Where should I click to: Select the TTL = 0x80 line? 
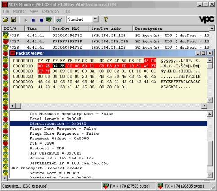pyautogui.click(x=42, y=143)
